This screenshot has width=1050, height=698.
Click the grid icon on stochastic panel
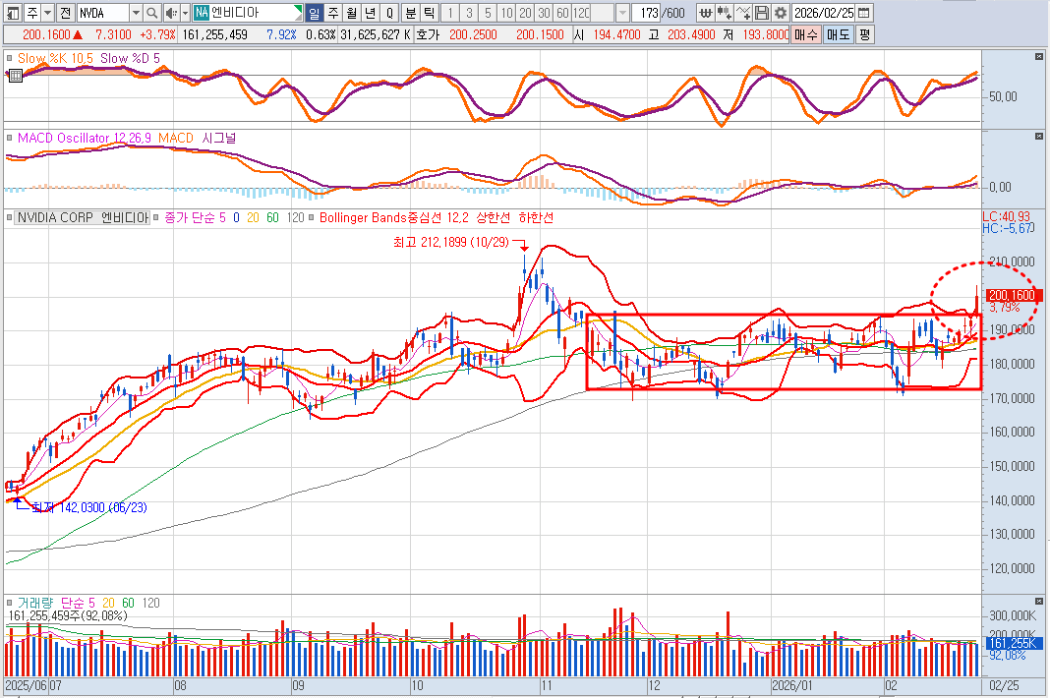(x=15, y=74)
